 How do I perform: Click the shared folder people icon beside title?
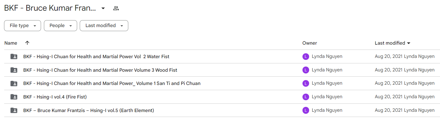pyautogui.click(x=116, y=8)
